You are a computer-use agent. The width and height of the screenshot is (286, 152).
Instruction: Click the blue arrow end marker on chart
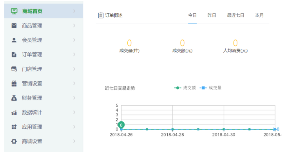tap(275, 129)
